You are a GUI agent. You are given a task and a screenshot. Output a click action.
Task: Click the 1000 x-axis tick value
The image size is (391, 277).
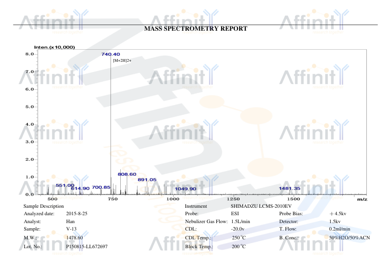click(x=173, y=199)
